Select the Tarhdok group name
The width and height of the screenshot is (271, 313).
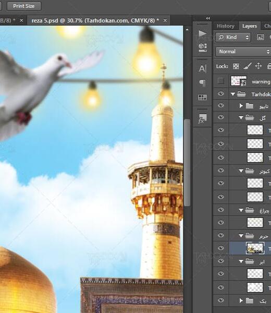[261, 94]
